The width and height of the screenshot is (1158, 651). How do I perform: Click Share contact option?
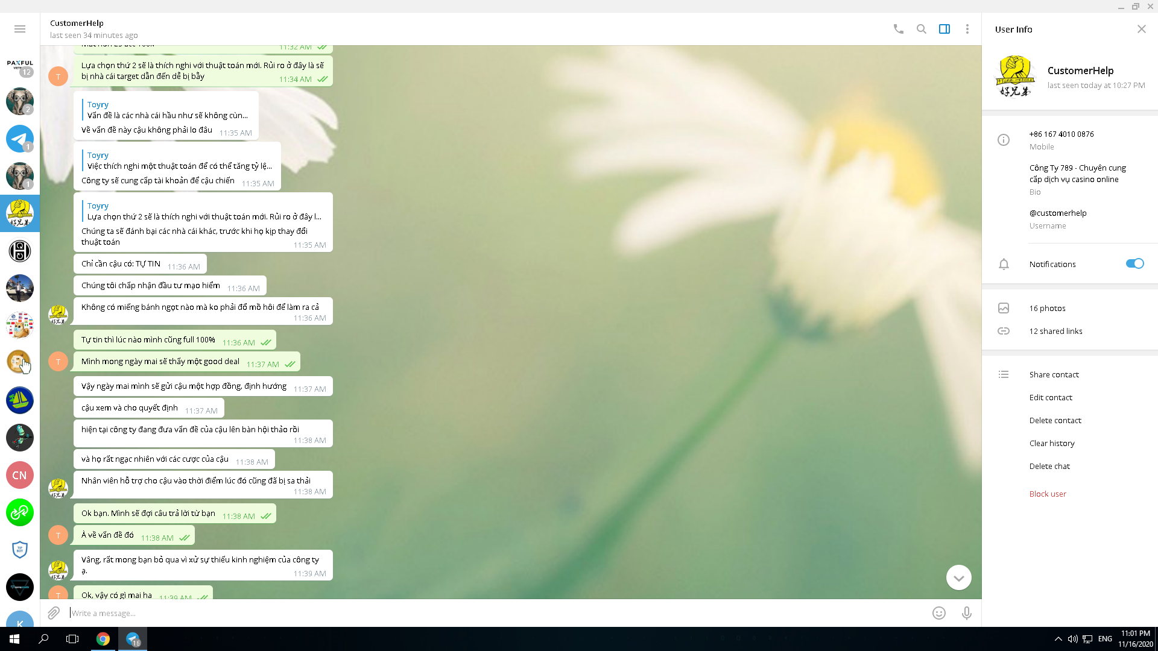(x=1054, y=374)
